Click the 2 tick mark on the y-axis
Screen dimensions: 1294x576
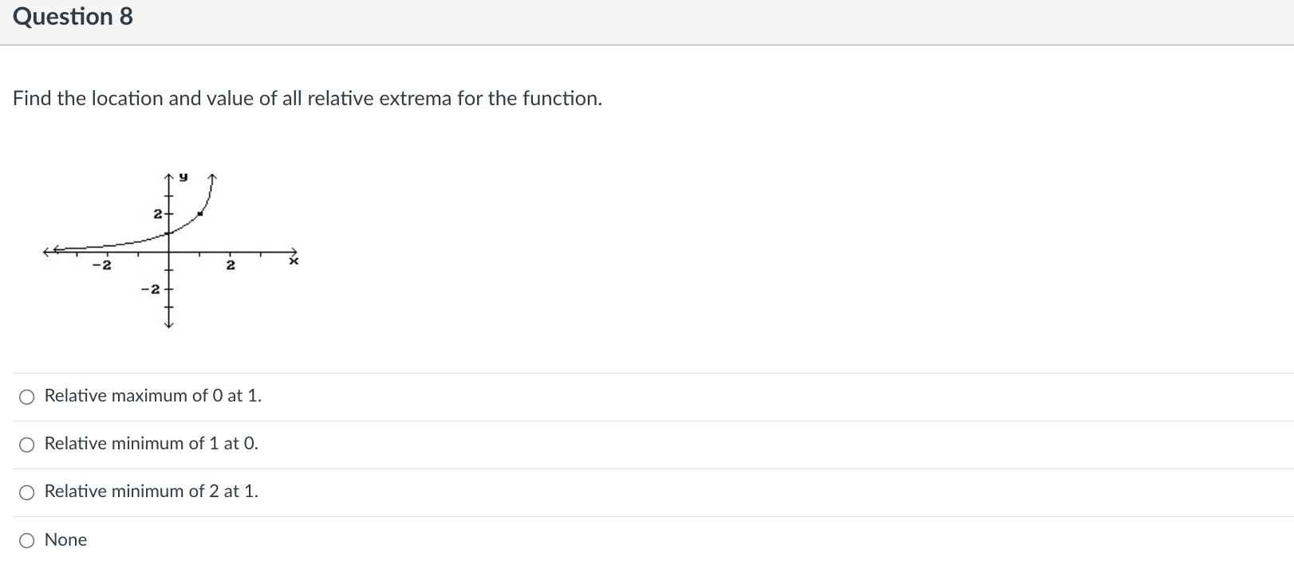157,213
